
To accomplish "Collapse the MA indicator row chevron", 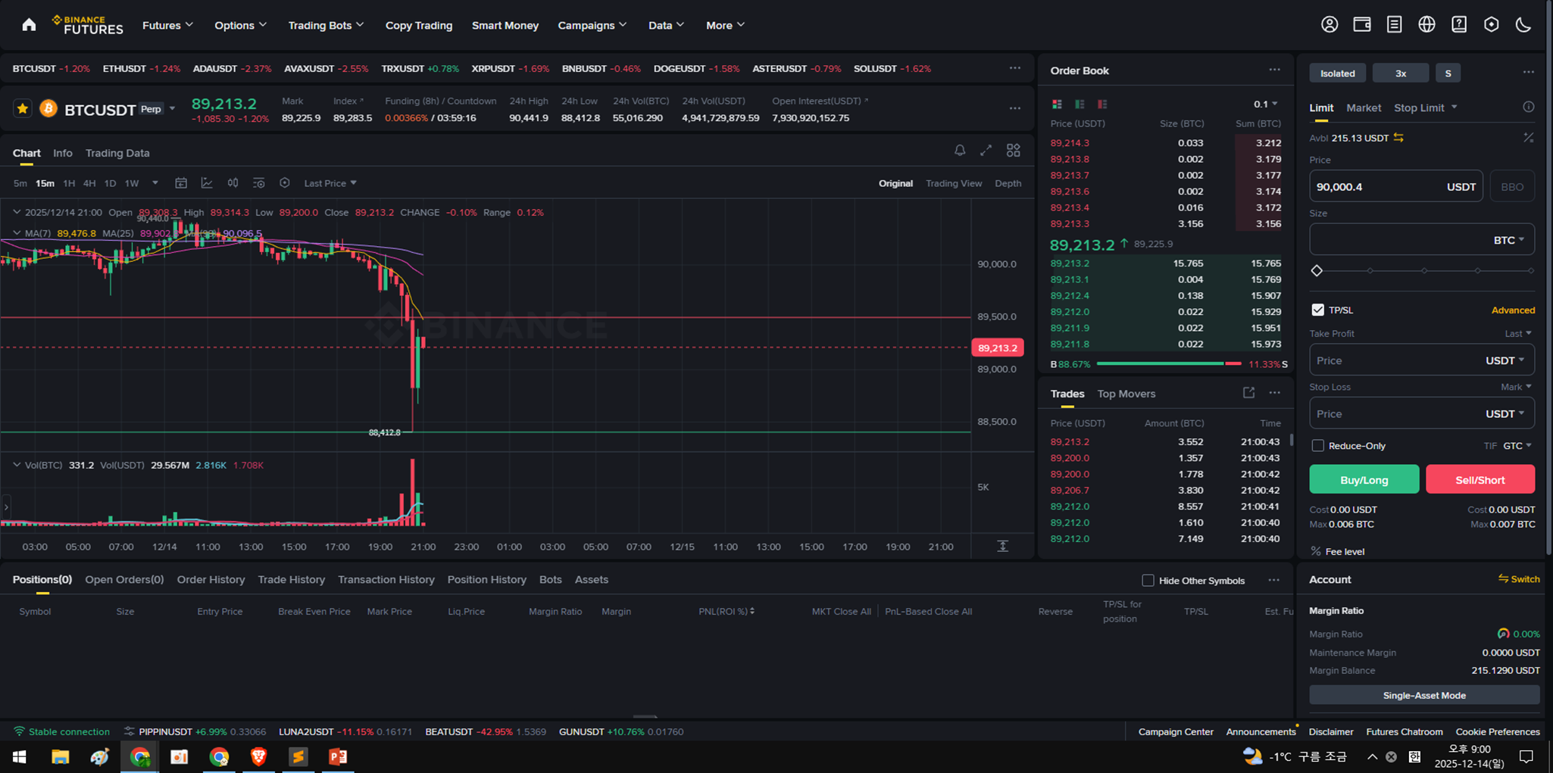I will [17, 233].
